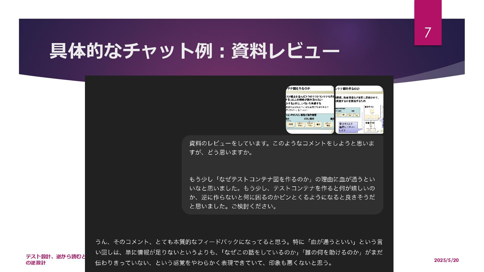Click the user message 資料のレビューをしています
484x272 pixels.
coord(282,148)
